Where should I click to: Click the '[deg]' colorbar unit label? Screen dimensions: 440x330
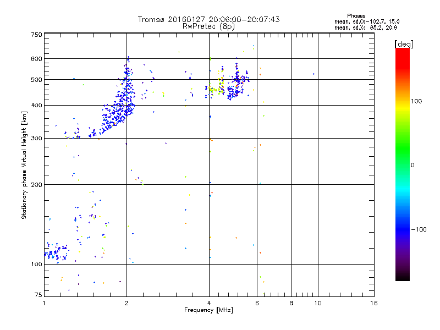coord(404,45)
